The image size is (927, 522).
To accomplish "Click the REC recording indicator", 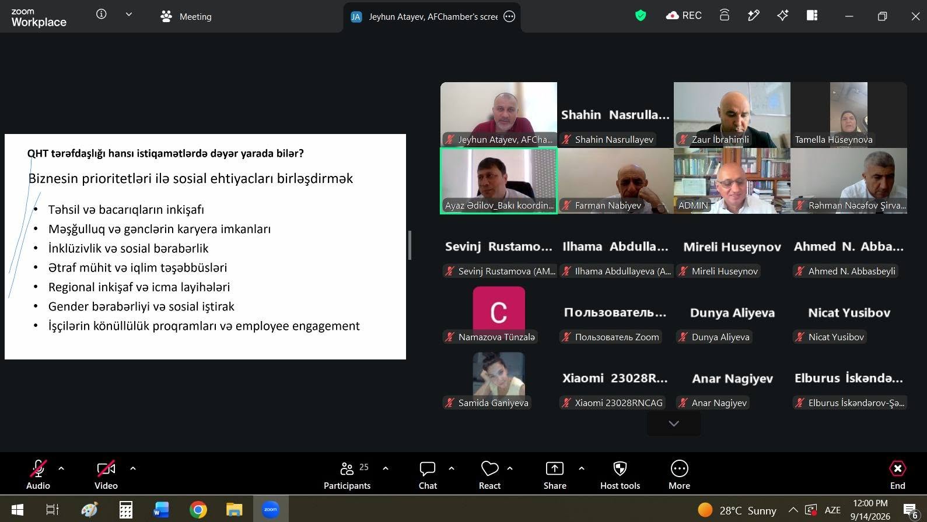I will [684, 16].
